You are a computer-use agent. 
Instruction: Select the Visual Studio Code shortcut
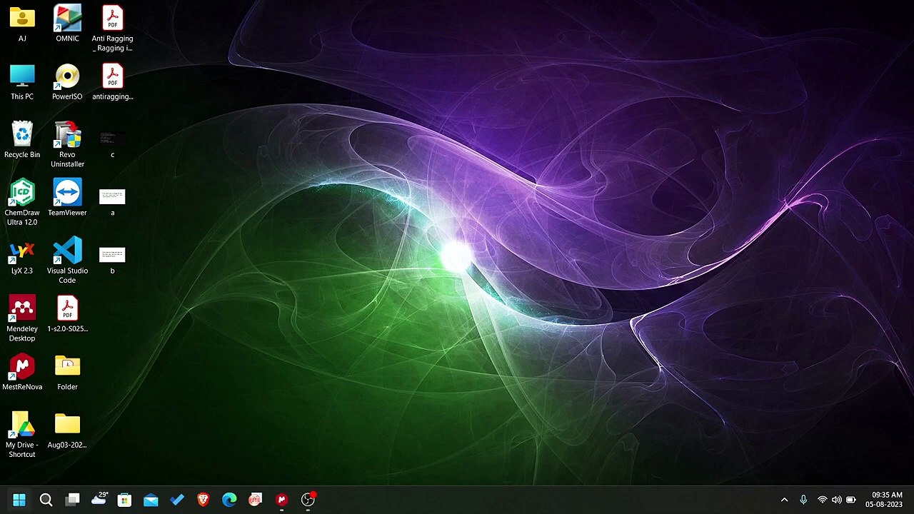coord(67,251)
